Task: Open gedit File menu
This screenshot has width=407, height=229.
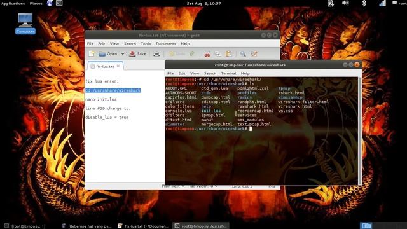Action: pyautogui.click(x=90, y=44)
